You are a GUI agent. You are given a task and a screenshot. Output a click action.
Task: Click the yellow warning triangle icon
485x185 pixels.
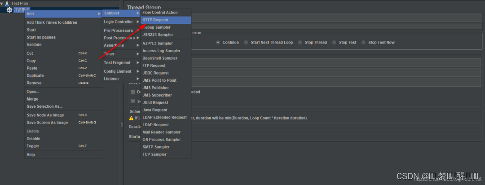point(131,118)
